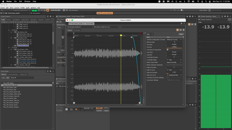This screenshot has width=232, height=130.
Task: Click the yellow playhead marker on waveform
Action: [x=121, y=35]
